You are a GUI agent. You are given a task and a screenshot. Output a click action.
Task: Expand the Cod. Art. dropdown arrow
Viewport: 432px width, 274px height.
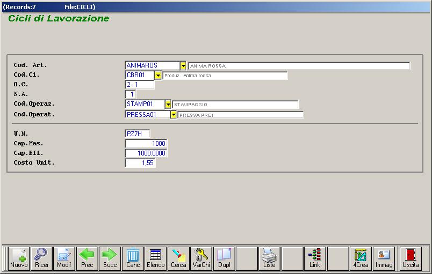coord(183,65)
